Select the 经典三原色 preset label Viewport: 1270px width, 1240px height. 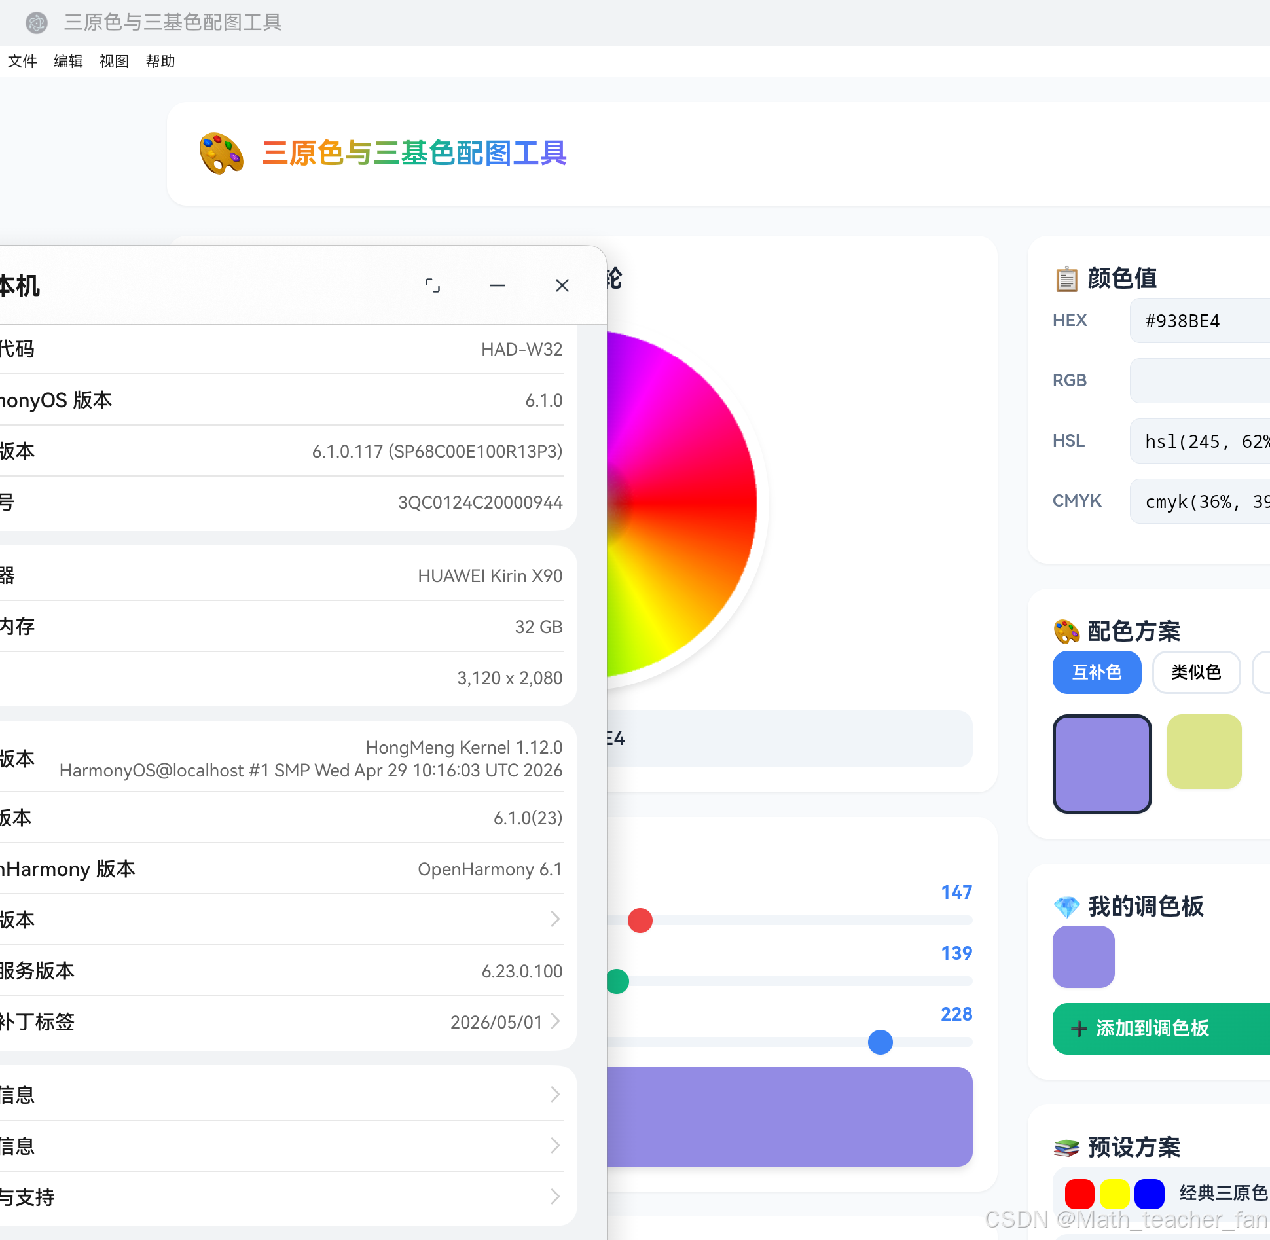pos(1224,1193)
